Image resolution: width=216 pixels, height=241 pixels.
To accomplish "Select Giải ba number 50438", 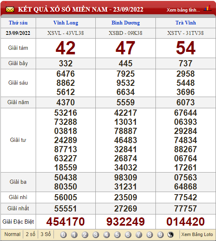I will (66, 178).
